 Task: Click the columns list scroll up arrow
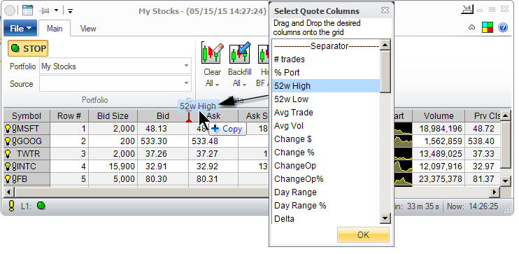(x=385, y=45)
